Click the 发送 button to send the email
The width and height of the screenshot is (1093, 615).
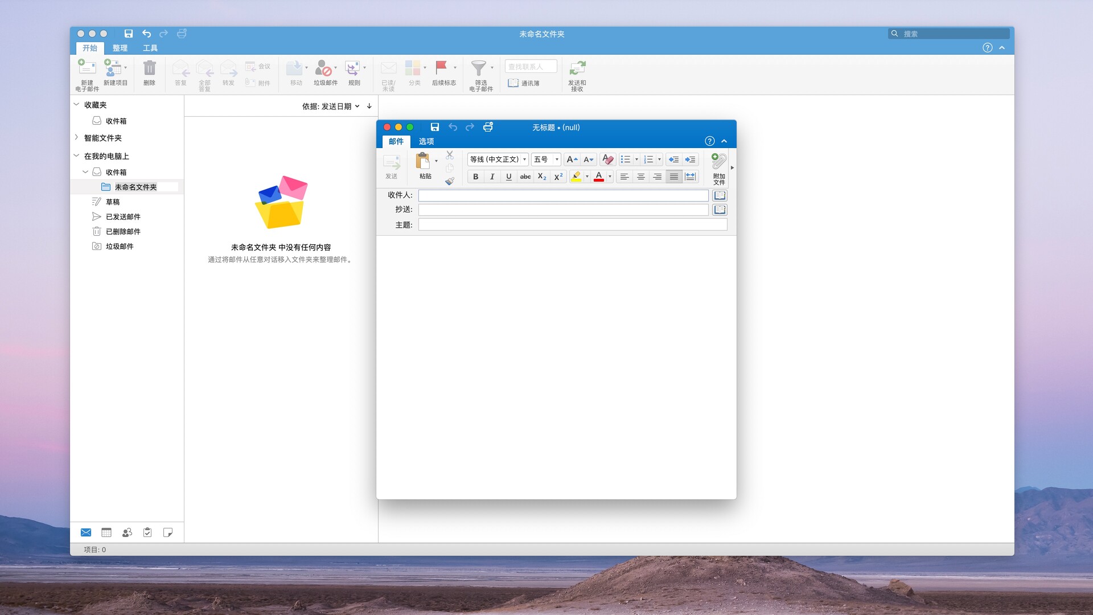[392, 167]
